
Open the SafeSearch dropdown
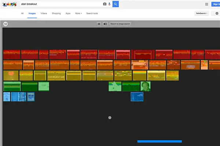coord(202,14)
